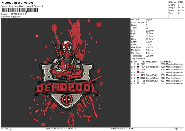Click the Trims value 90
185x131 pixels.
pos(147,28)
